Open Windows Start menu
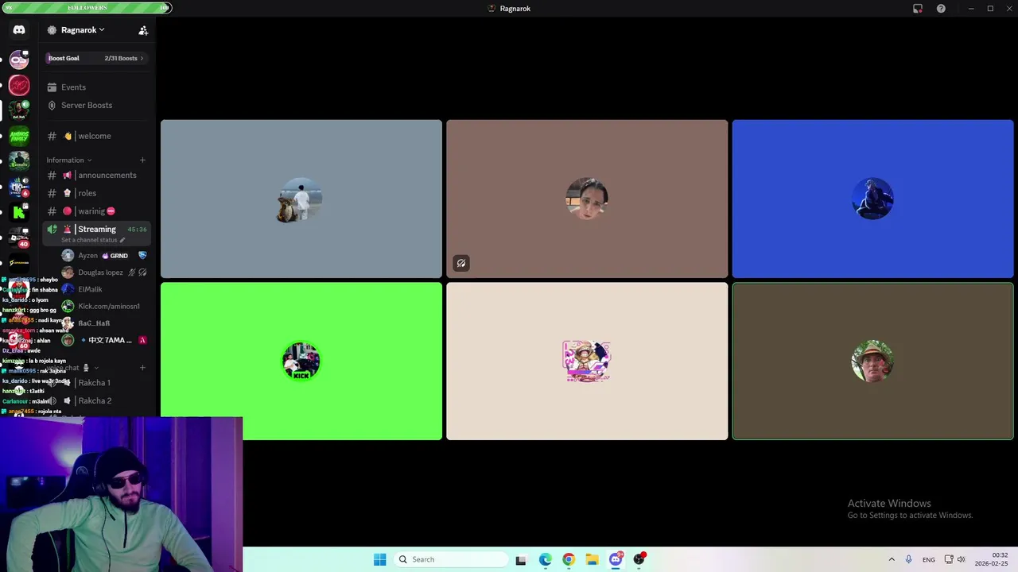 [380, 559]
